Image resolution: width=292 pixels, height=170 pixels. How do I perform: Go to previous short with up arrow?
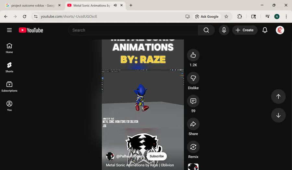[278, 96]
